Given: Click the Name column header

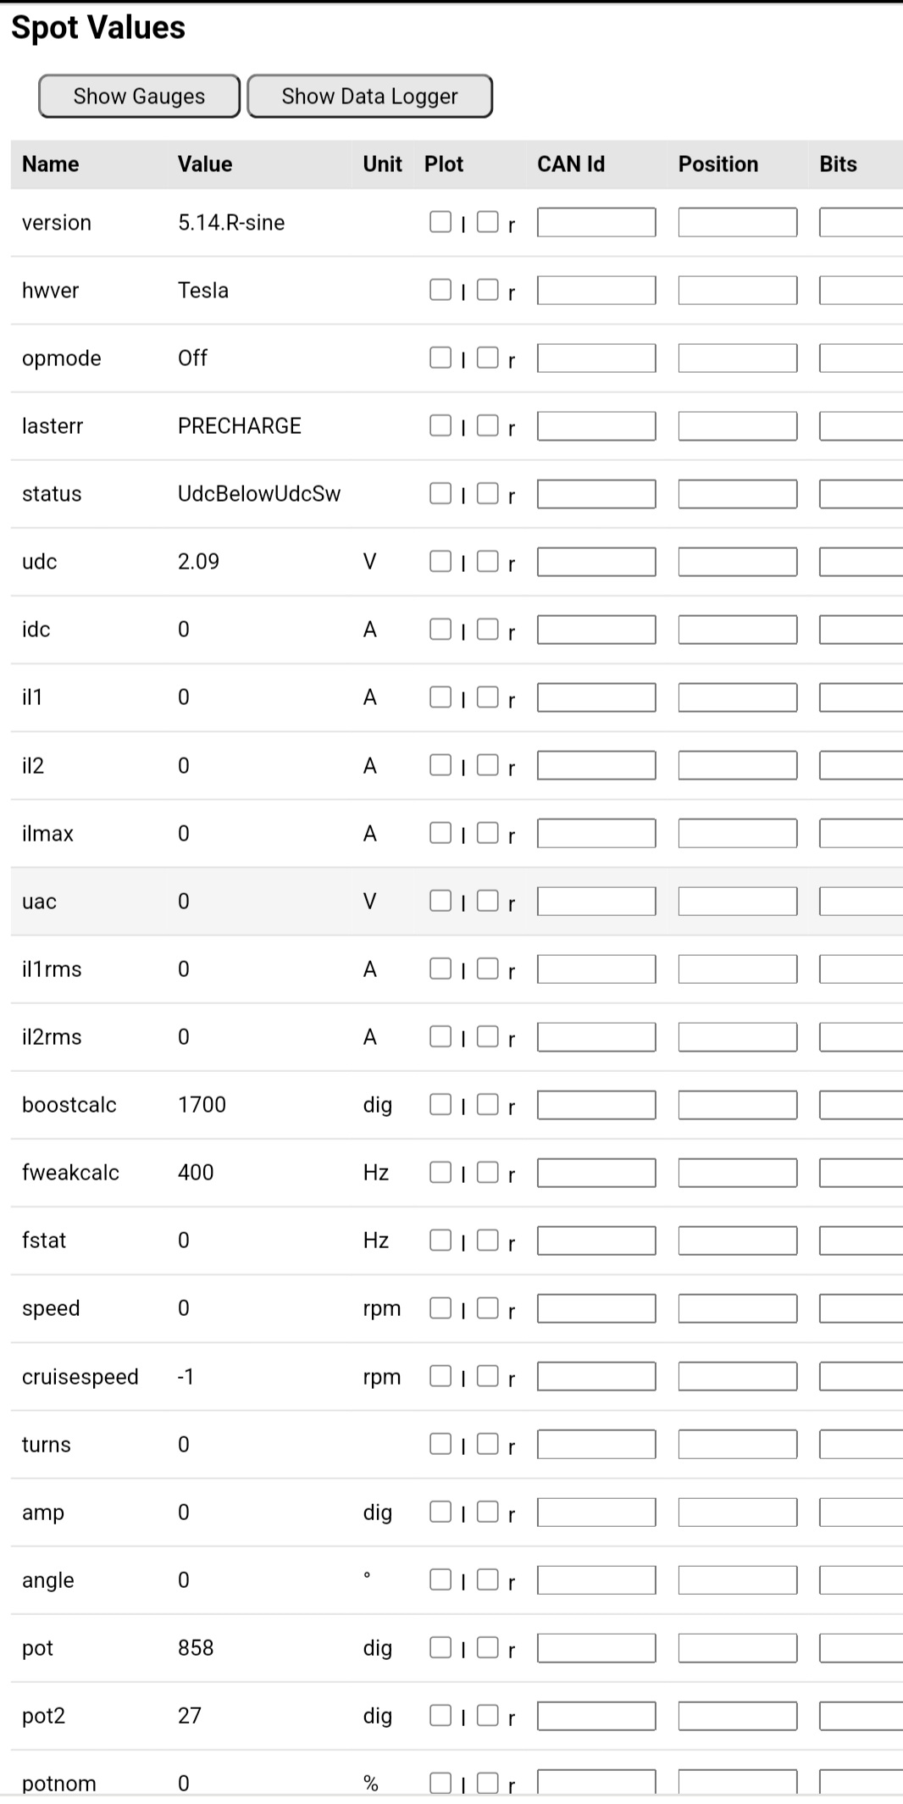Looking at the screenshot, I should pyautogui.click(x=51, y=164).
